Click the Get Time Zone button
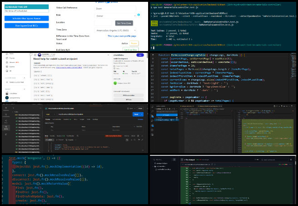 point(124,23)
